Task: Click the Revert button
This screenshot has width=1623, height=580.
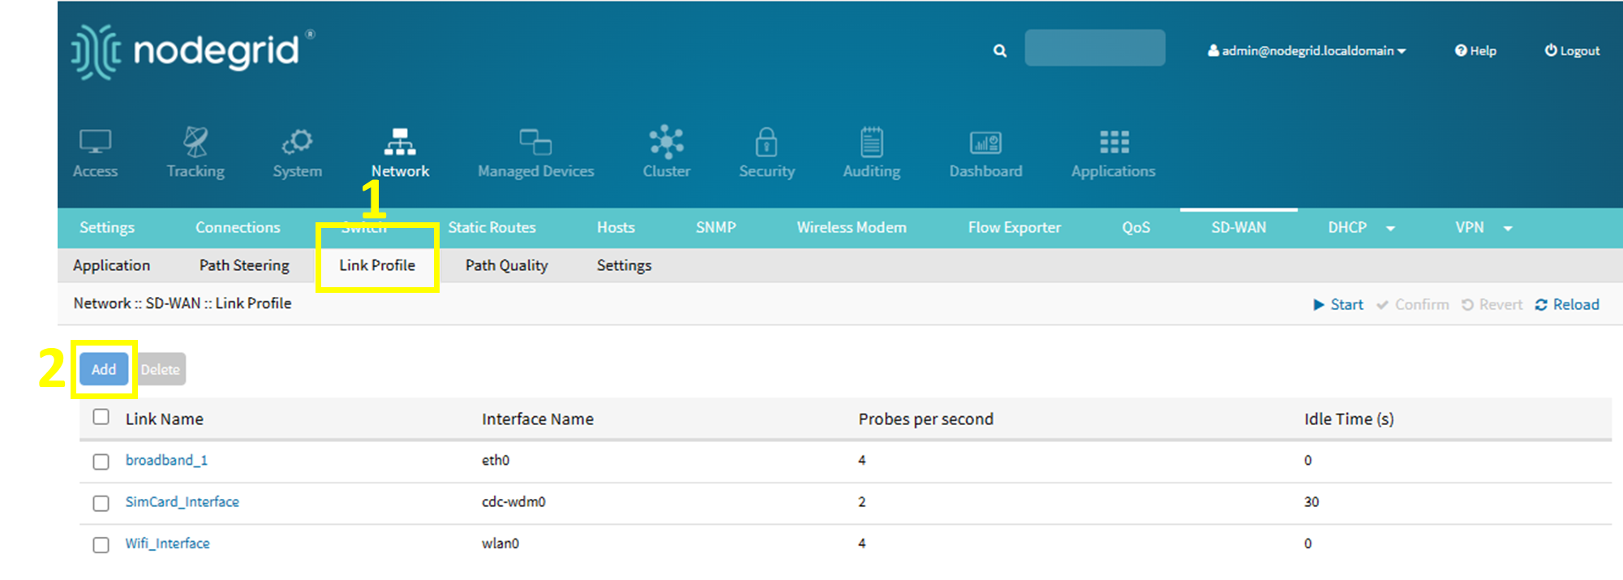Action: (x=1492, y=304)
